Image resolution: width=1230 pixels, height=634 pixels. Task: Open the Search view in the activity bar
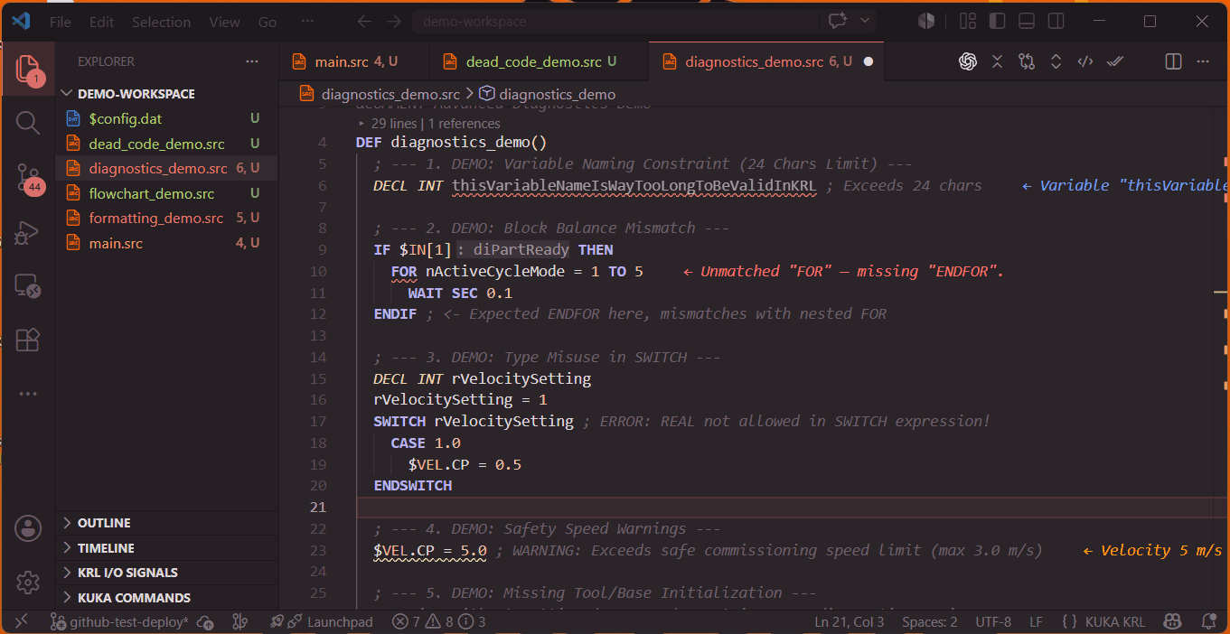pyautogui.click(x=27, y=123)
